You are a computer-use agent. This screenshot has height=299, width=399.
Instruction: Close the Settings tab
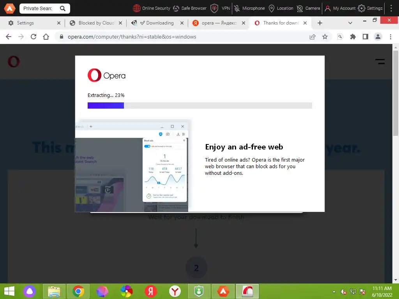pyautogui.click(x=59, y=23)
